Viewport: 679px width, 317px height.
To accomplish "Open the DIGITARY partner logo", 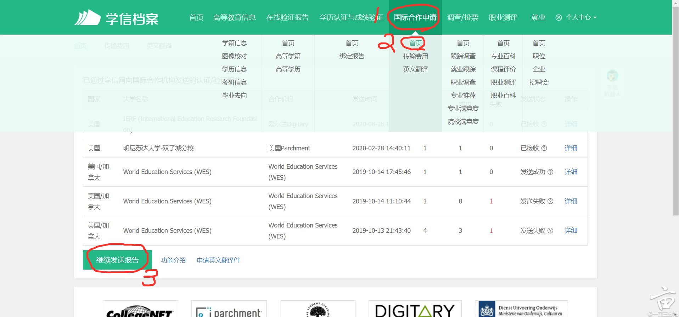I will pos(415,310).
